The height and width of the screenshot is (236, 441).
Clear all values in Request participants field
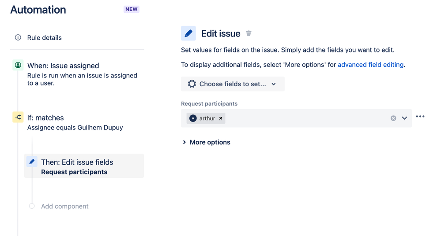(x=393, y=118)
